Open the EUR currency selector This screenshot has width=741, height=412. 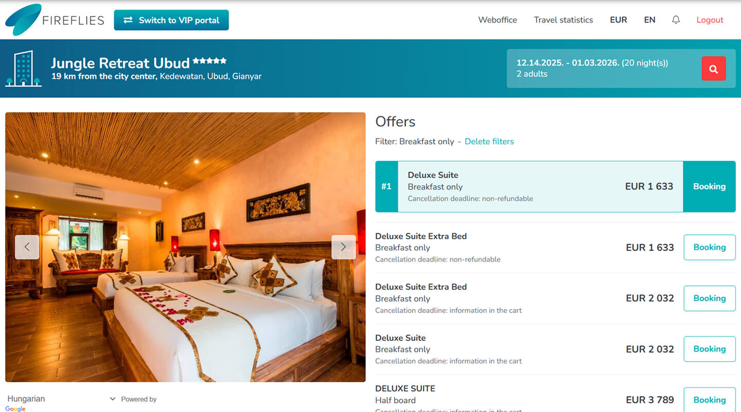point(619,20)
